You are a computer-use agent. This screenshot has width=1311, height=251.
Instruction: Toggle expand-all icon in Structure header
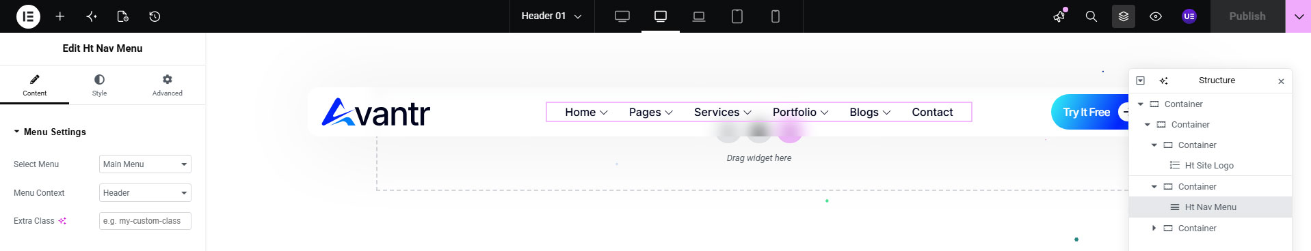point(1140,80)
